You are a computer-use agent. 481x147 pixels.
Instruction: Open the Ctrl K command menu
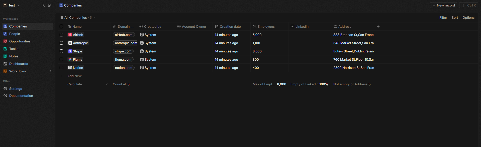(469, 5)
